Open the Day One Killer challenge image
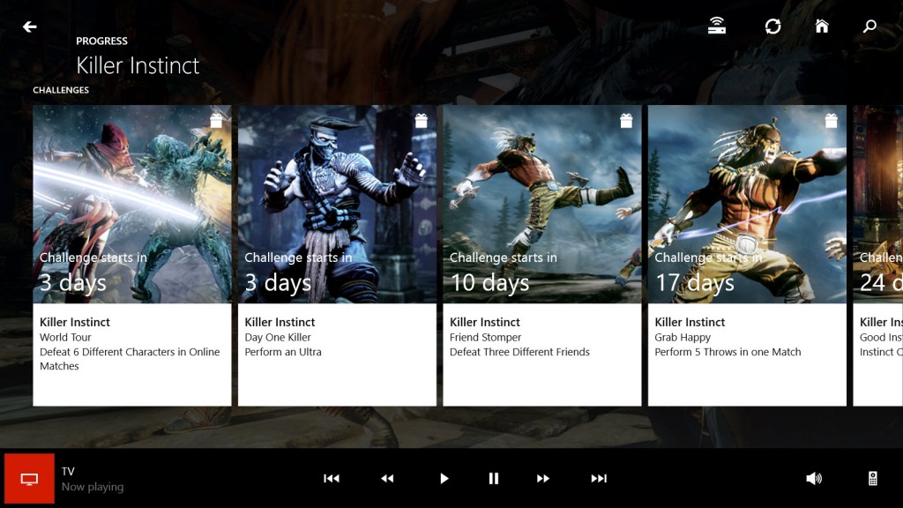 click(337, 204)
